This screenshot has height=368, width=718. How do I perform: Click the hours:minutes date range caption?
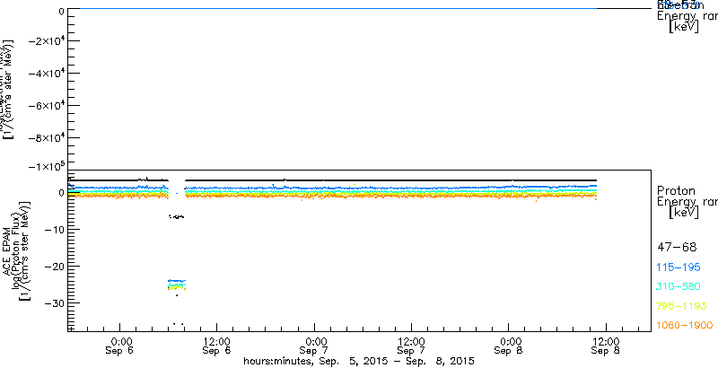coord(359,361)
